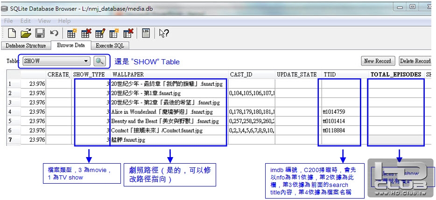Select row header number 7
This screenshot has width=436, height=200.
(x=14, y=140)
